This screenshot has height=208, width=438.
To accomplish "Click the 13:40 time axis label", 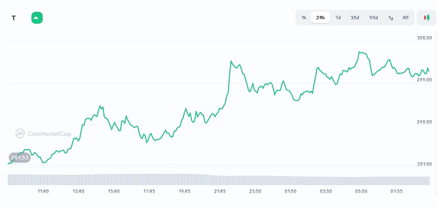I will point(78,191).
